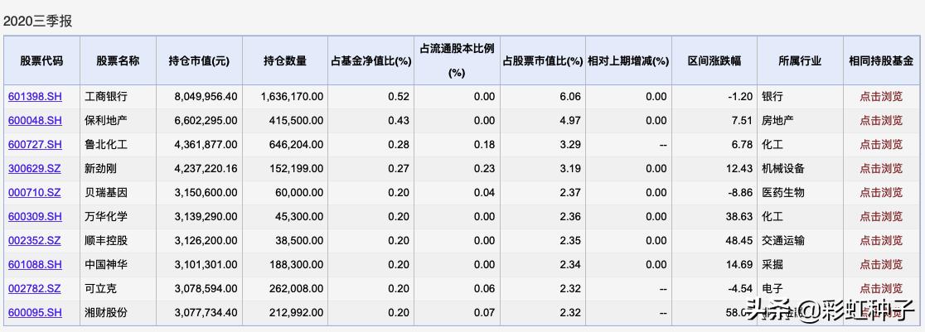Open stock code link 600048.SH

click(x=35, y=121)
